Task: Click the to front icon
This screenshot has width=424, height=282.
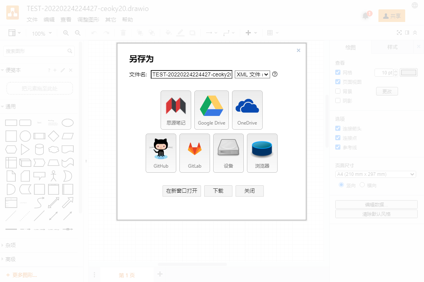Action: tap(140, 33)
